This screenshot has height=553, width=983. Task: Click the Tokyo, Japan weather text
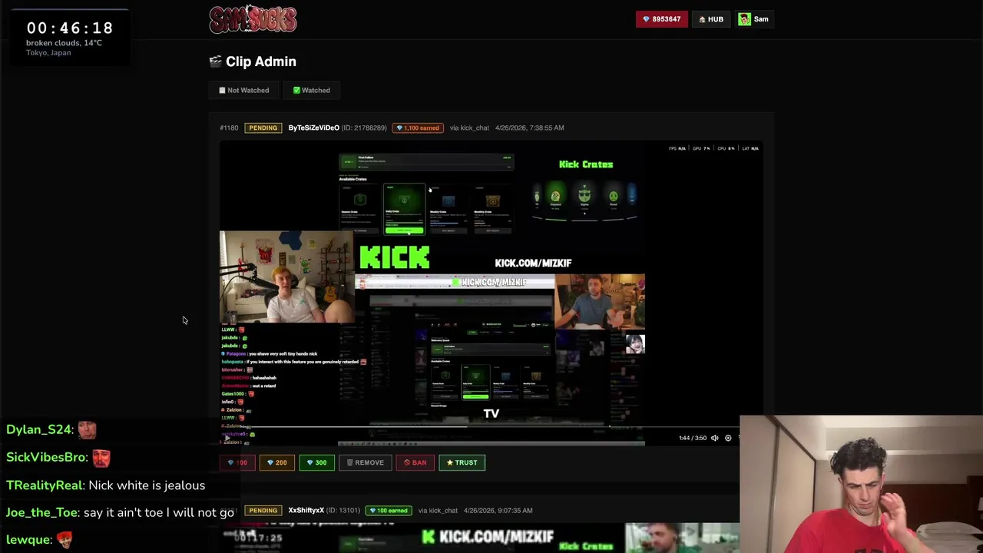tap(48, 52)
